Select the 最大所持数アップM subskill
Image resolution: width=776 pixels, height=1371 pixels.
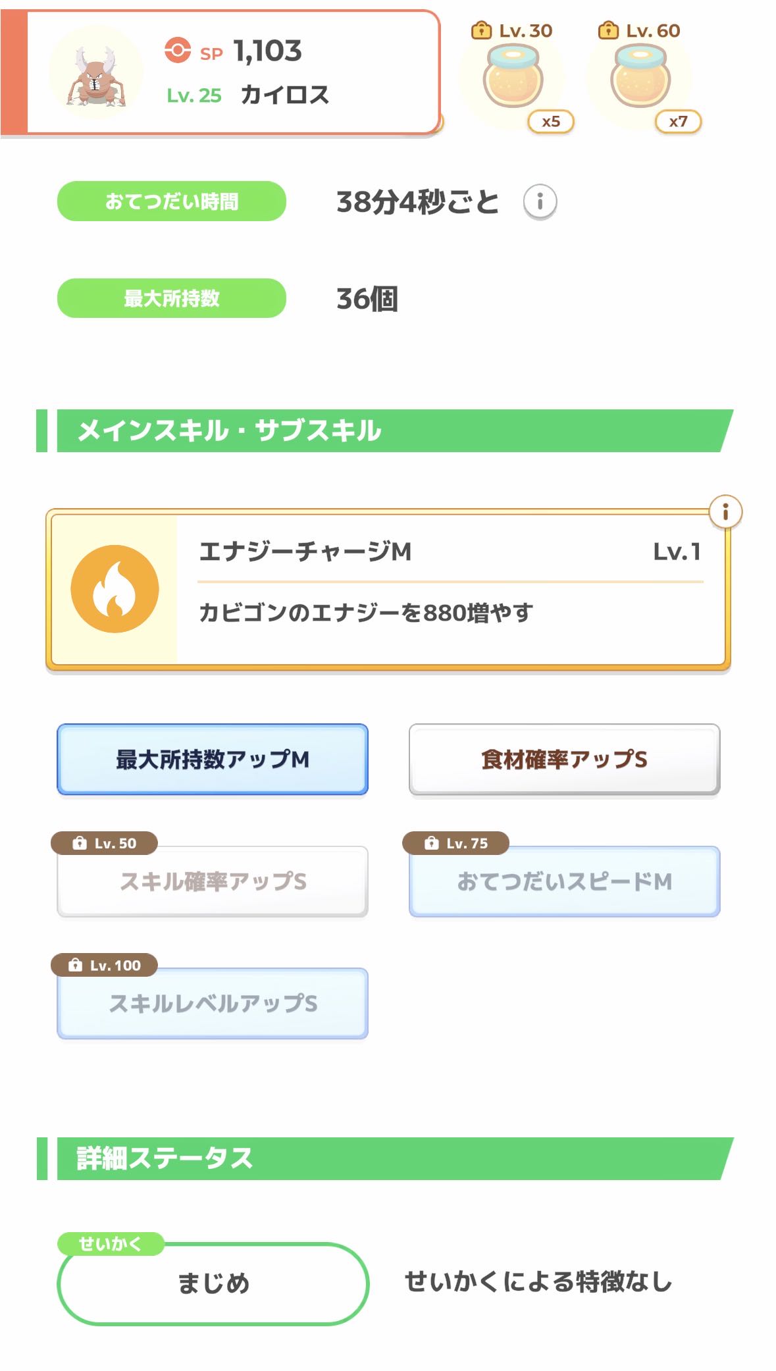212,760
